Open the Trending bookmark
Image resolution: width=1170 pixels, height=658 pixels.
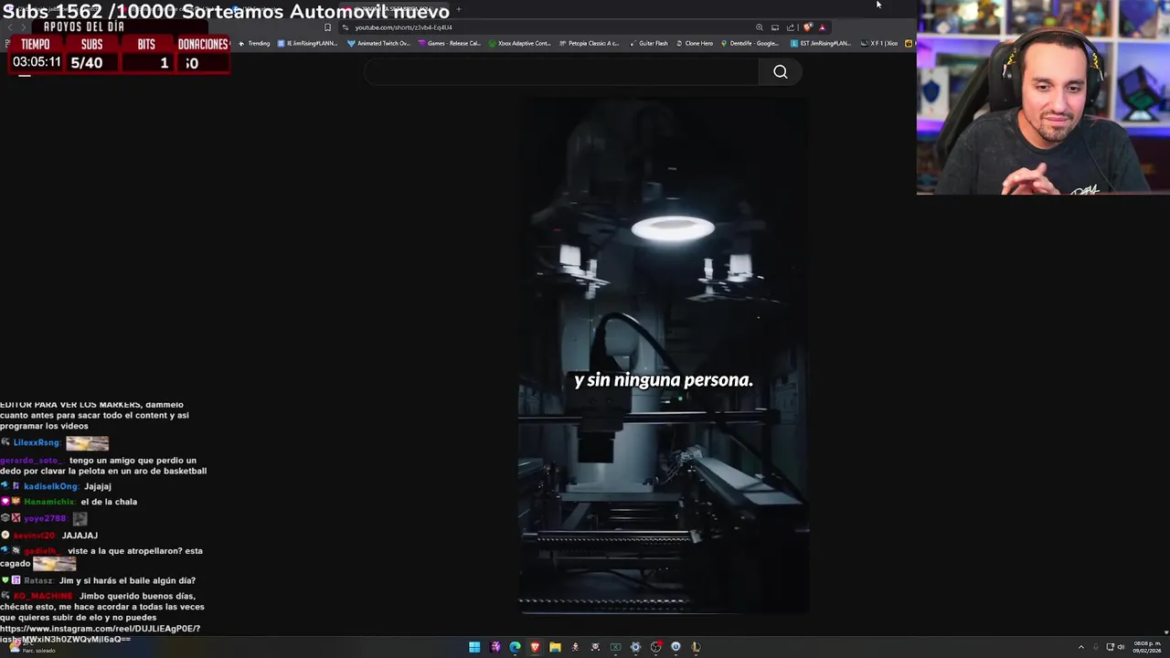pyautogui.click(x=254, y=43)
